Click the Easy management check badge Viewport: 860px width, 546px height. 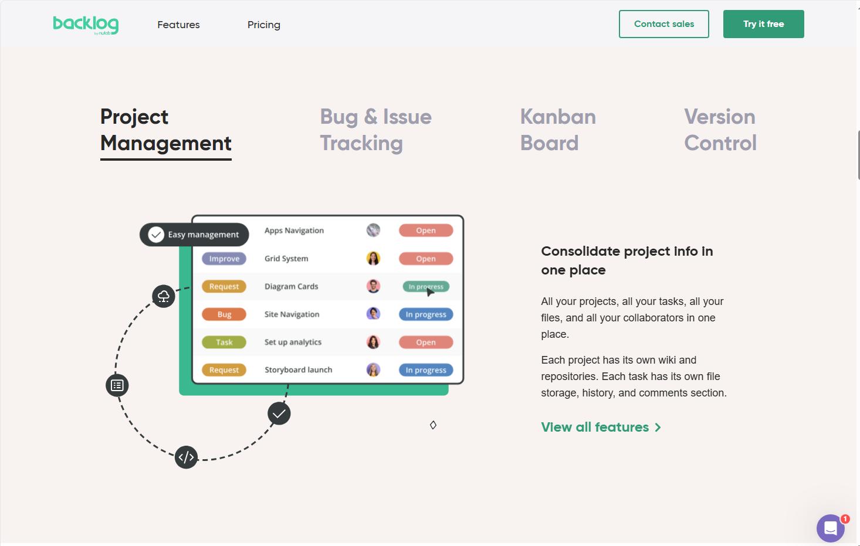(194, 235)
